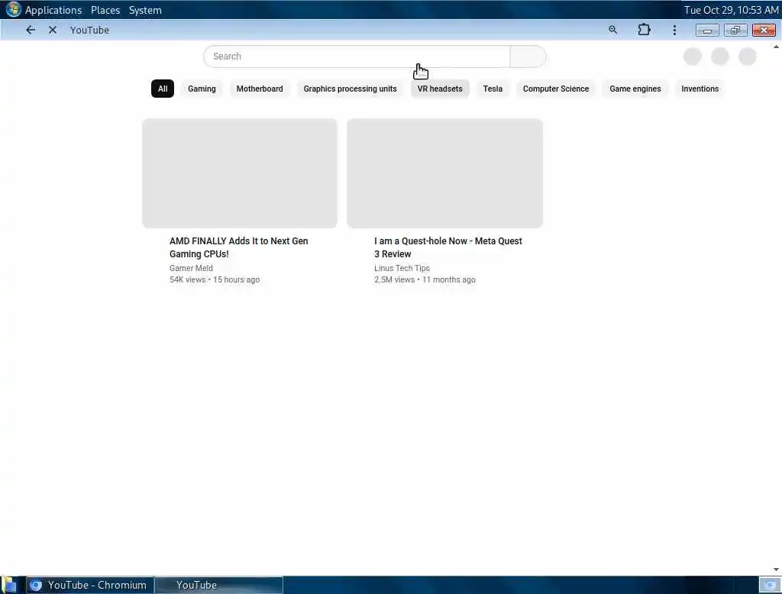Click into the YouTube Search field
The image size is (782, 594).
tap(357, 56)
